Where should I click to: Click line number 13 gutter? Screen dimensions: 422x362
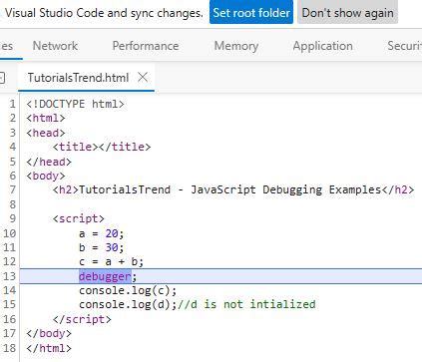9,276
